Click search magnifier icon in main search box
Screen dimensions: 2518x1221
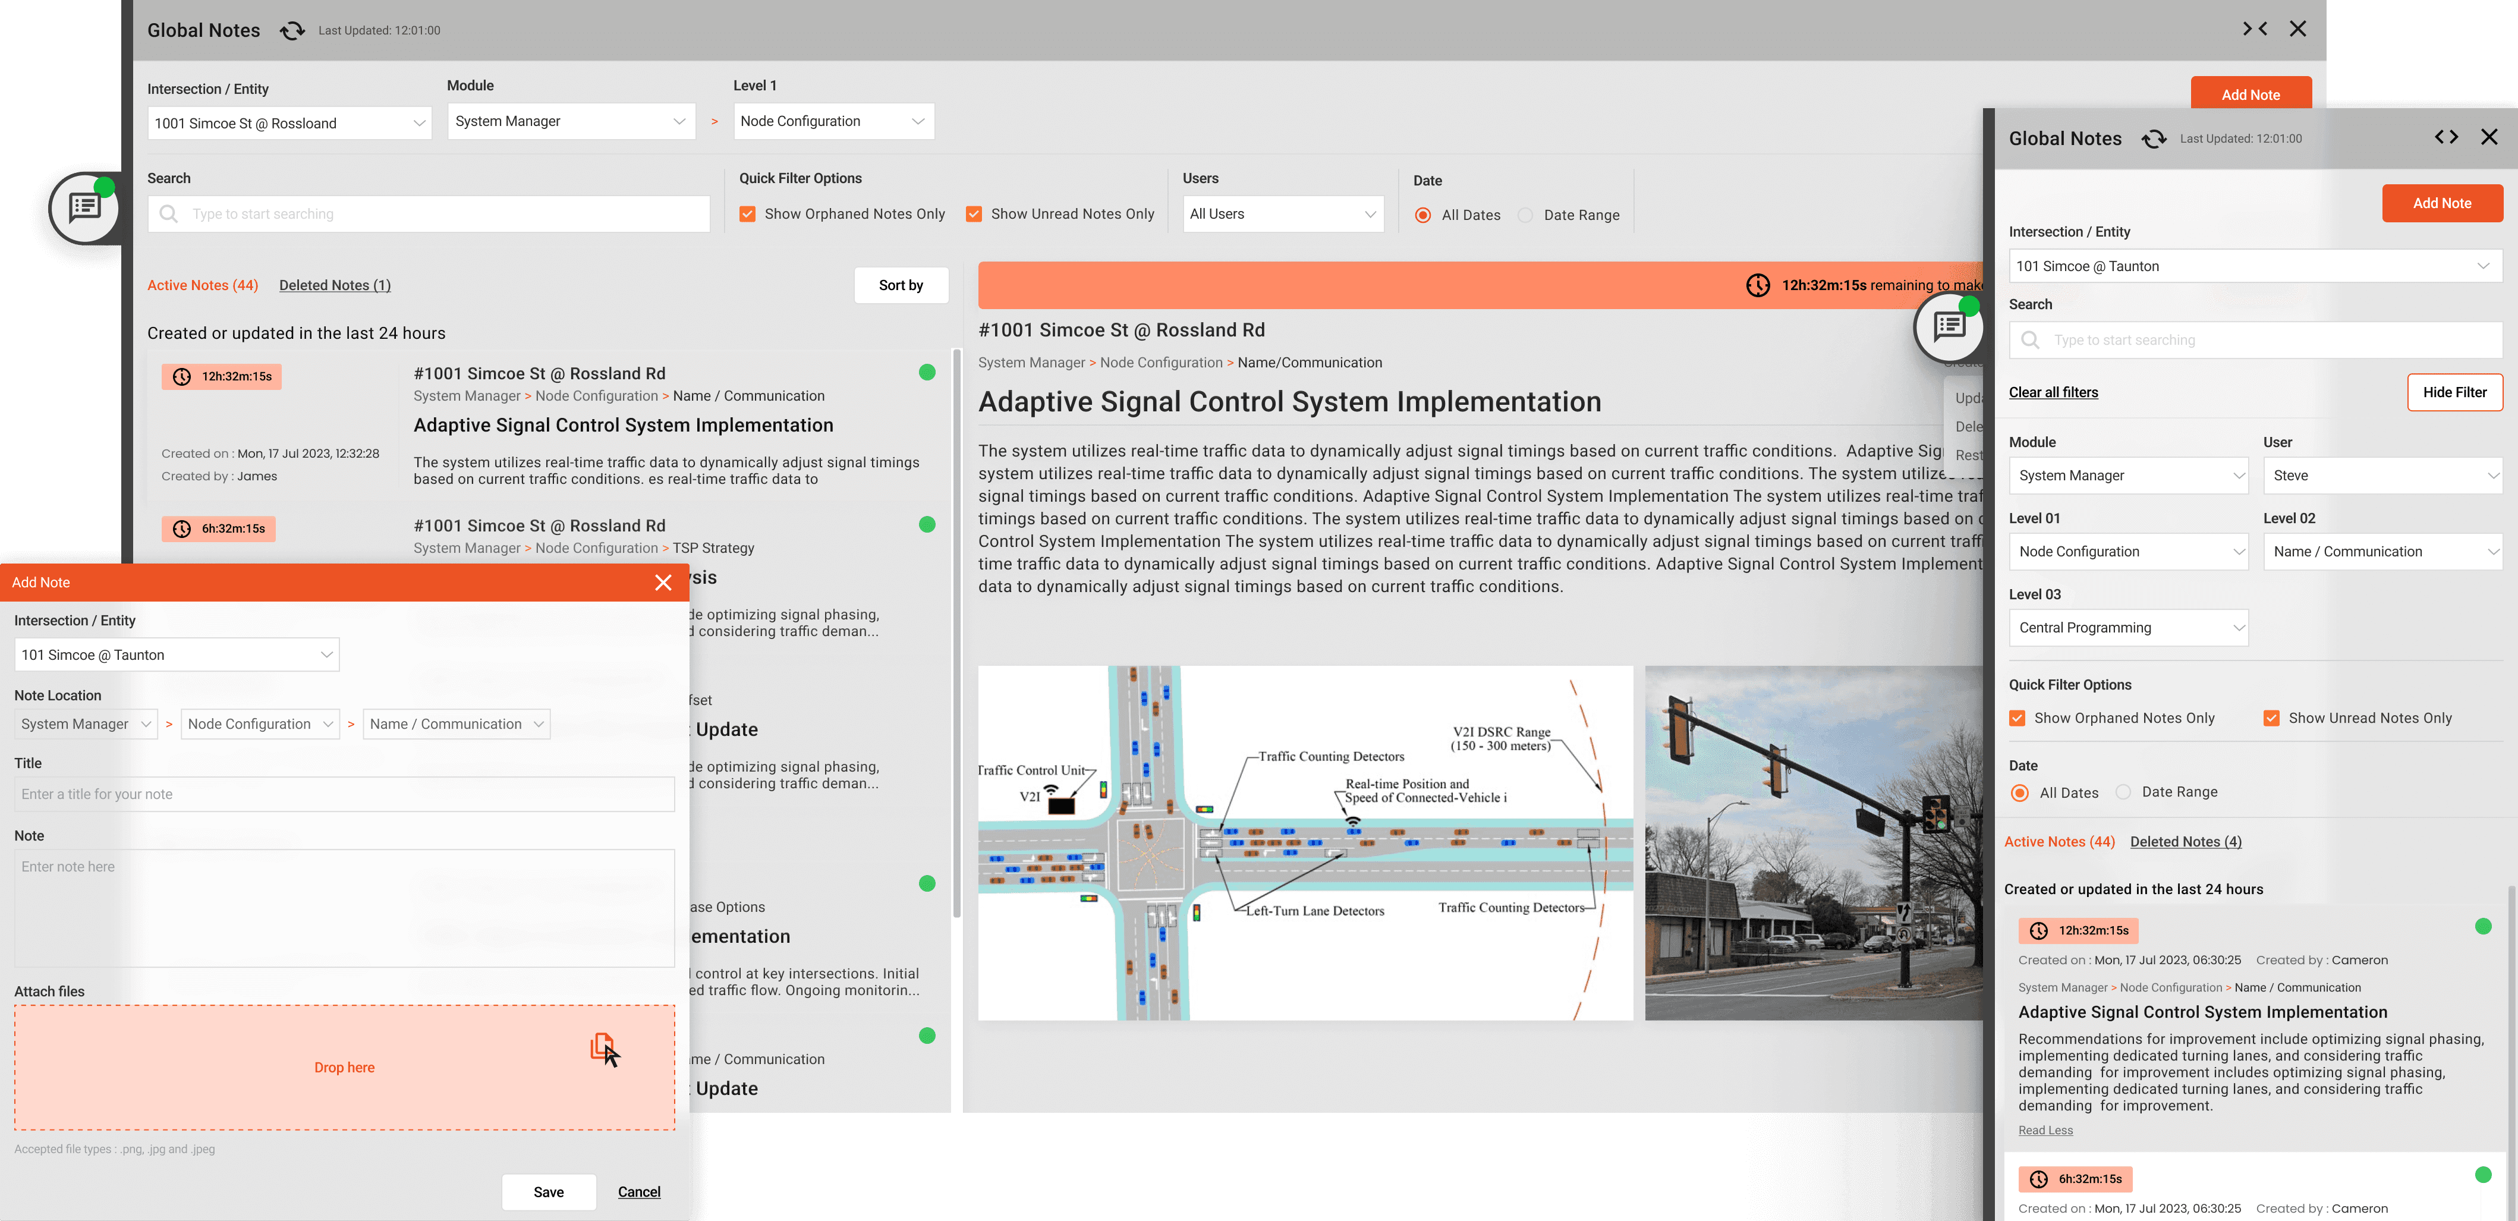pyautogui.click(x=169, y=214)
